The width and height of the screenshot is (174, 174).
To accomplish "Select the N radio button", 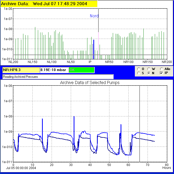I will tap(149, 73).
